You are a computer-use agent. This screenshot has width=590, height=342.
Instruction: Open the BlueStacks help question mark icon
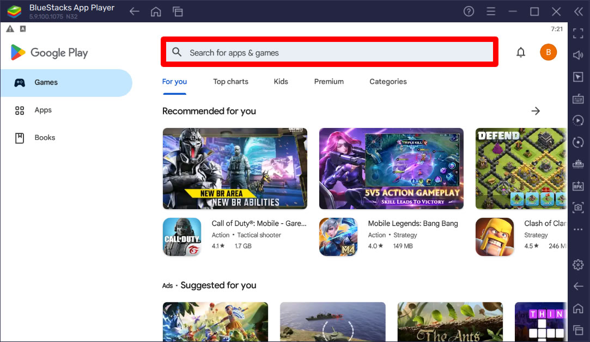click(x=469, y=11)
